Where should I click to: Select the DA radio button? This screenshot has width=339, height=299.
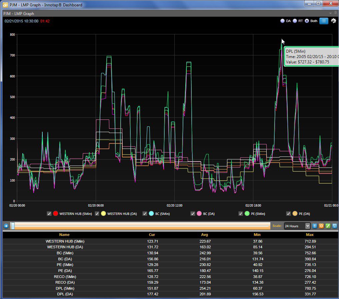click(282, 21)
